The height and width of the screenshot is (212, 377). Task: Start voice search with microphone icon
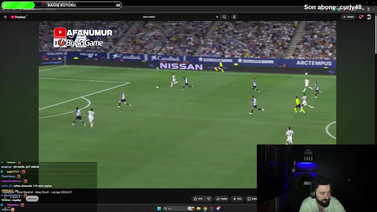pos(234,17)
